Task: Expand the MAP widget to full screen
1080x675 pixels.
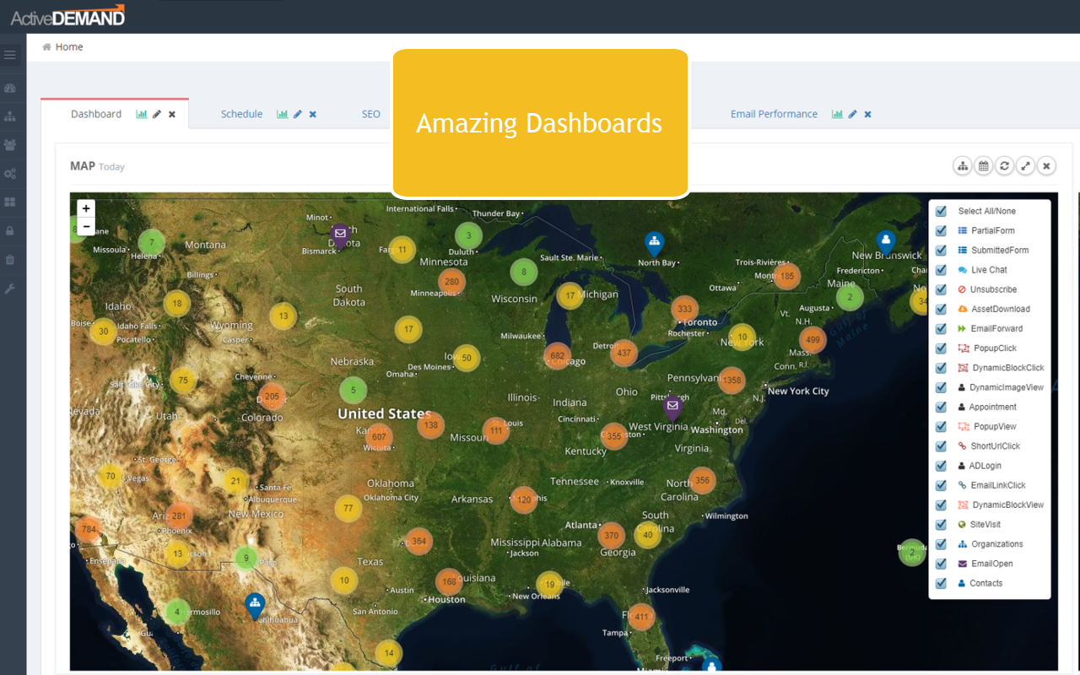Action: coord(1025,165)
